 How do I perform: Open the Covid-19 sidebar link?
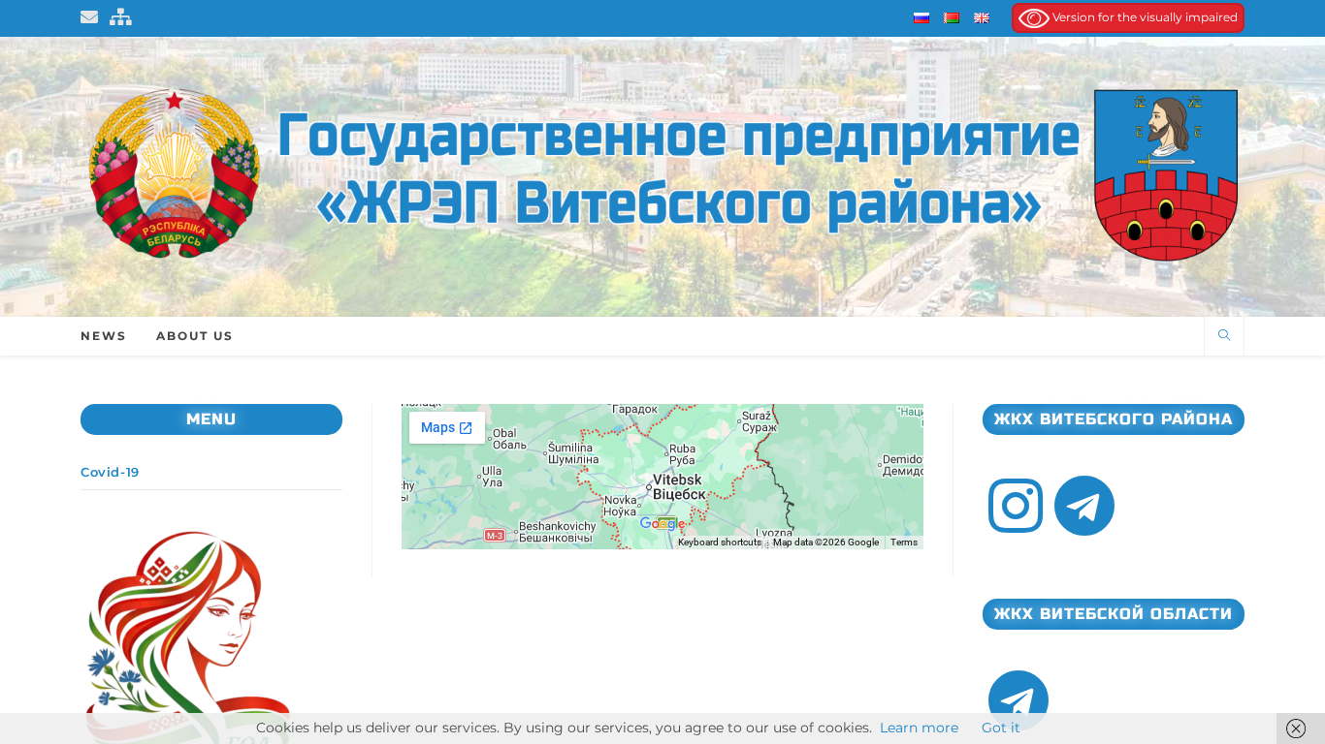click(110, 472)
